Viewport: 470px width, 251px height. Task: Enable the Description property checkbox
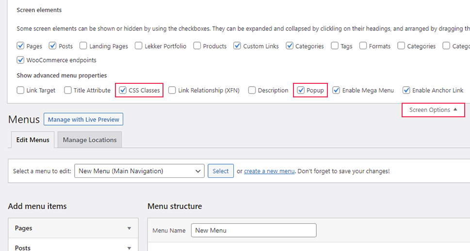click(x=252, y=90)
